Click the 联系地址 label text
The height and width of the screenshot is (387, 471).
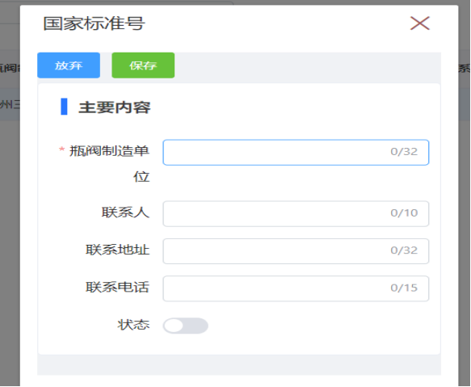click(x=118, y=250)
